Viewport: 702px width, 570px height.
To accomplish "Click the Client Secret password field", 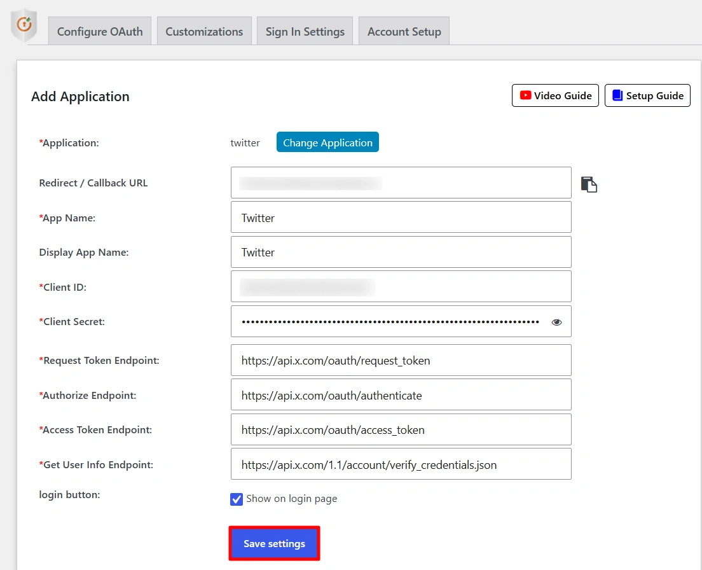I will pos(401,321).
